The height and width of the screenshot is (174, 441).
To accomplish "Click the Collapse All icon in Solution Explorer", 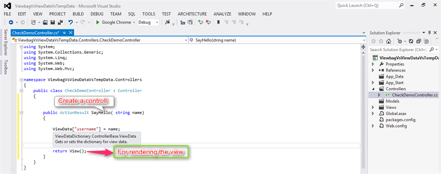I will click(x=419, y=41).
